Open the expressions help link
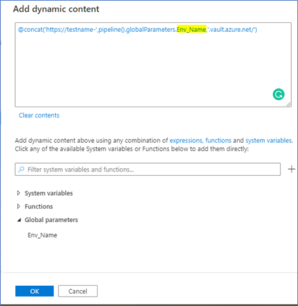 [x=186, y=140]
